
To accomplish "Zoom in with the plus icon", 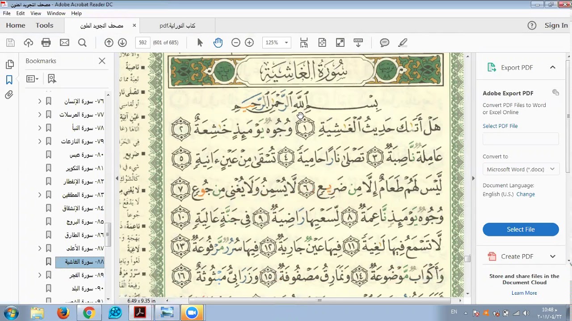I will [249, 43].
